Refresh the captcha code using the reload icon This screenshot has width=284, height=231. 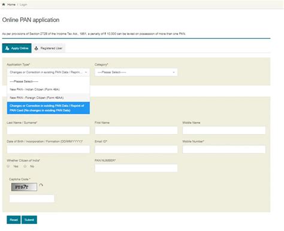[x=41, y=186]
